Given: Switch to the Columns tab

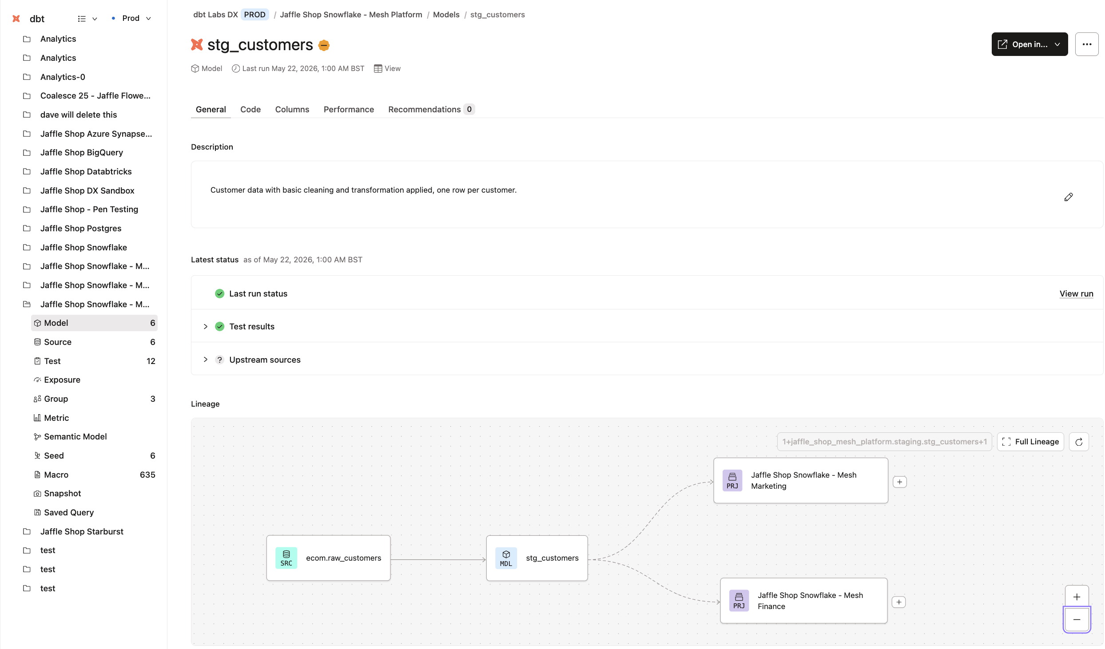Looking at the screenshot, I should pos(292,109).
